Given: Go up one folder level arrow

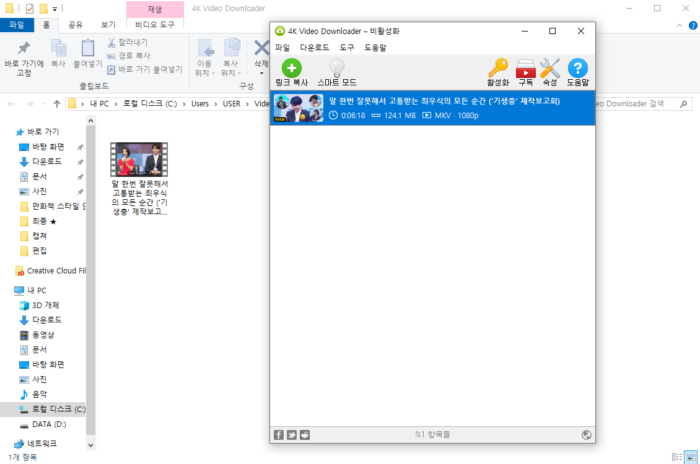Looking at the screenshot, I should [57, 104].
